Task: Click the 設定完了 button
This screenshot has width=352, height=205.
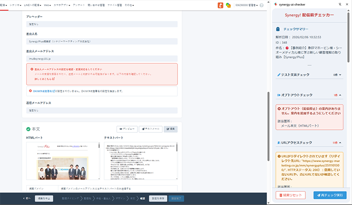Action: pos(176,198)
